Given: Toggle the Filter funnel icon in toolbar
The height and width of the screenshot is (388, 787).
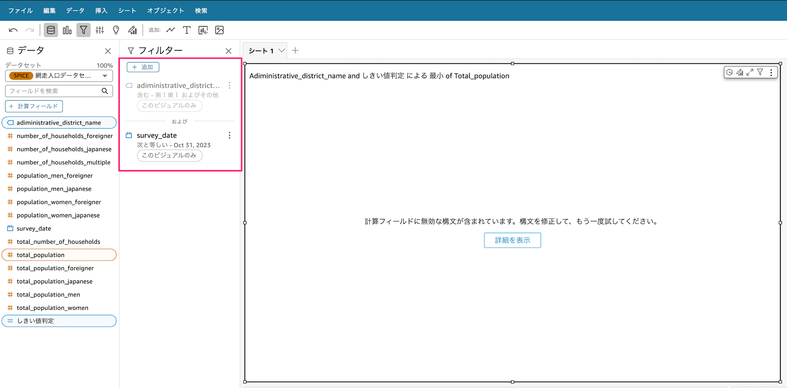Looking at the screenshot, I should (83, 30).
